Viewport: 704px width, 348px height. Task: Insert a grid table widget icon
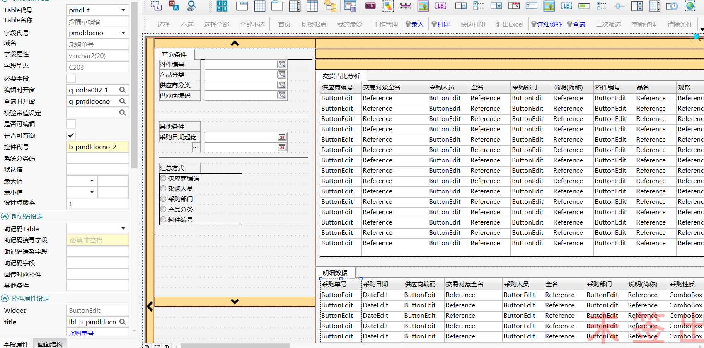[x=260, y=6]
